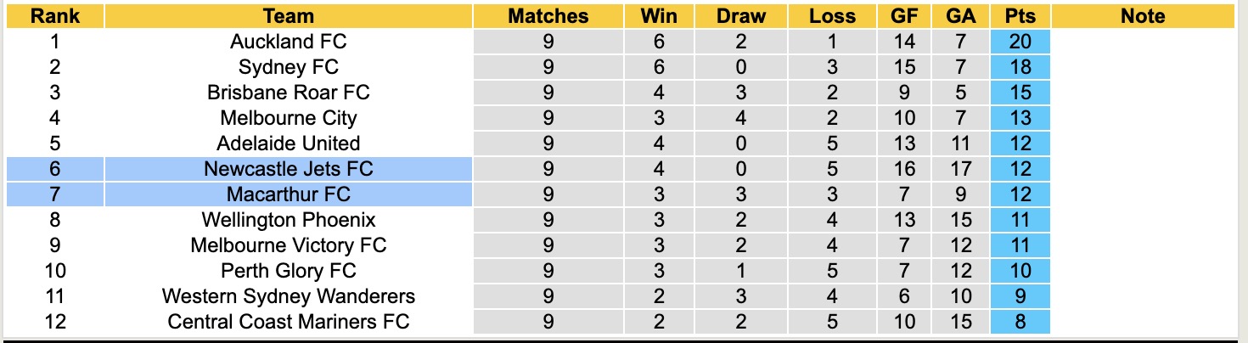Click the highlighted Macarthur FC team
Viewport: 1248px width, 343px height.
[x=288, y=194]
